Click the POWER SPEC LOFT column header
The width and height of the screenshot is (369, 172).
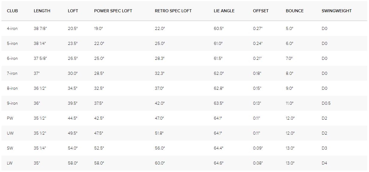(113, 11)
